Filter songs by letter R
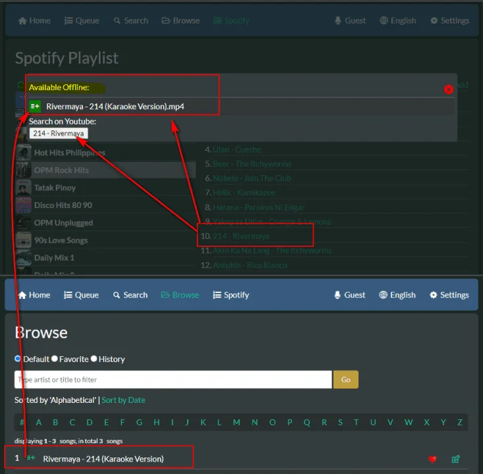The height and width of the screenshot is (474, 483). 324,422
